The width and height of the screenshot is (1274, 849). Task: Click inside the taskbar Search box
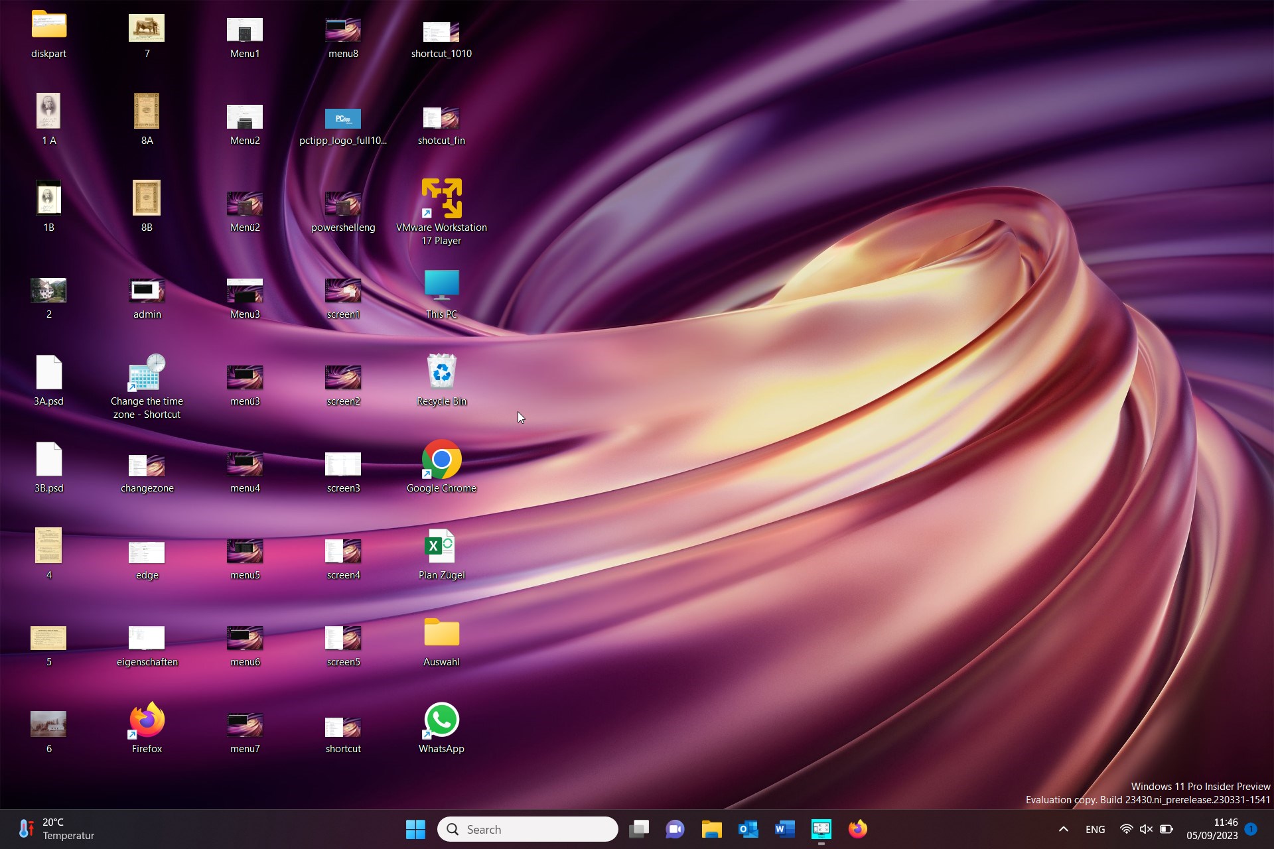pyautogui.click(x=528, y=829)
